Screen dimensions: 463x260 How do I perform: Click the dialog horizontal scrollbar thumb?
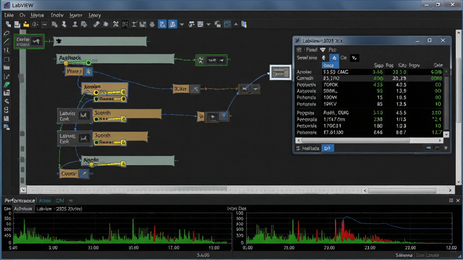pyautogui.click(x=355, y=140)
